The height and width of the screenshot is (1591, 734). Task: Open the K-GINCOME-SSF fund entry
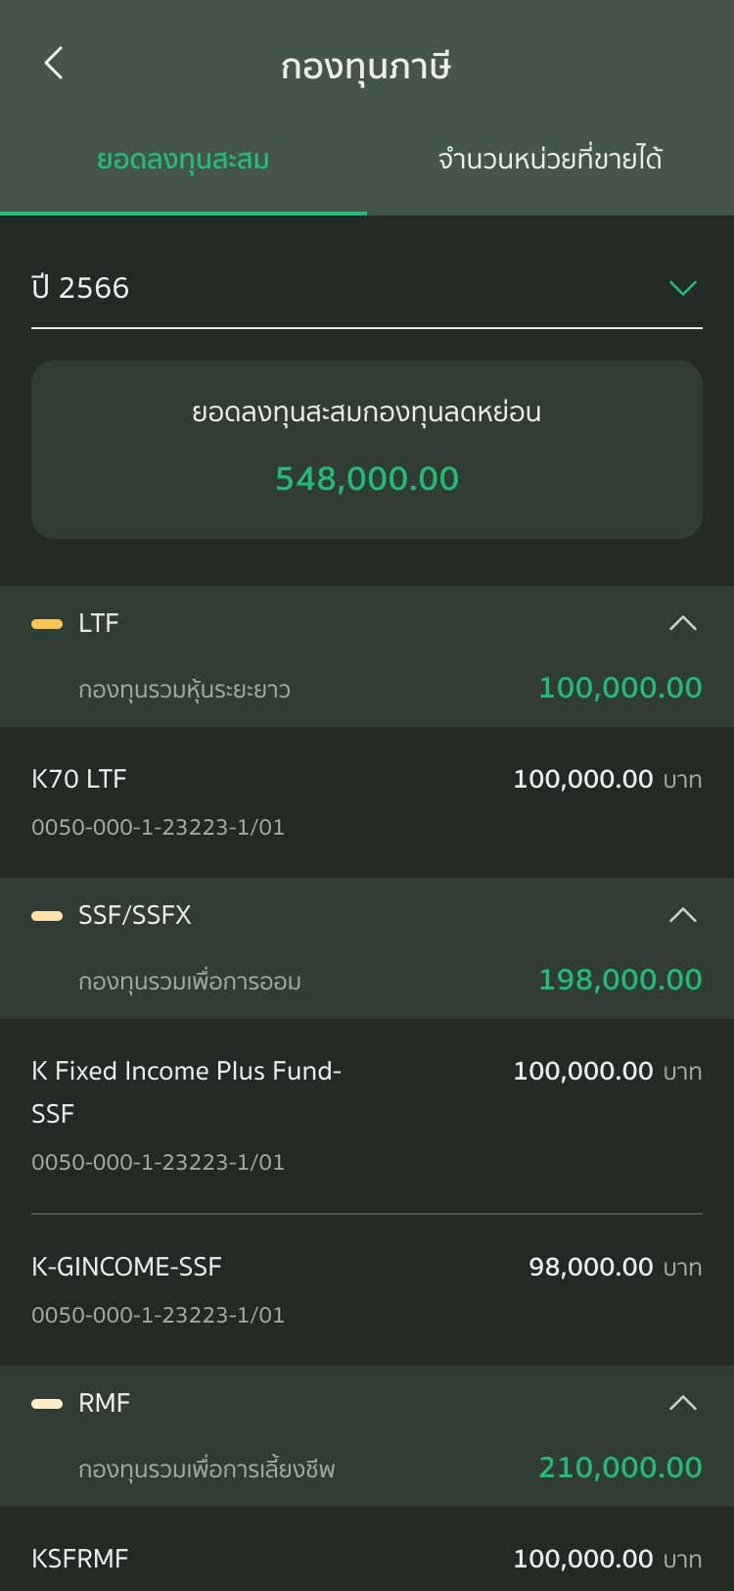[367, 1289]
